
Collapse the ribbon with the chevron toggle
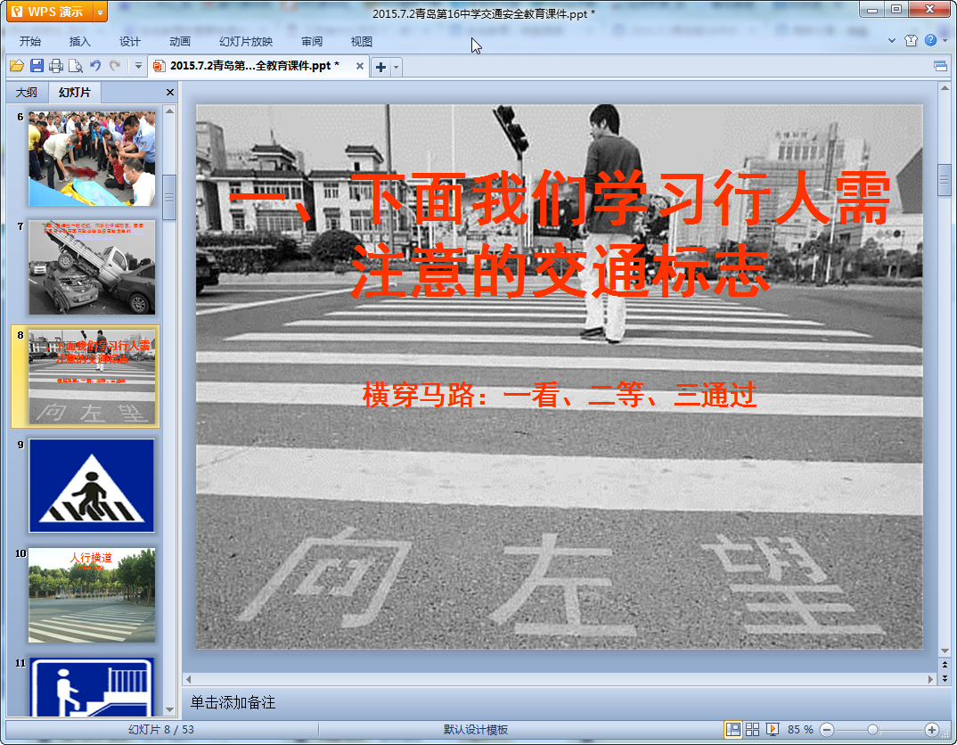point(892,41)
